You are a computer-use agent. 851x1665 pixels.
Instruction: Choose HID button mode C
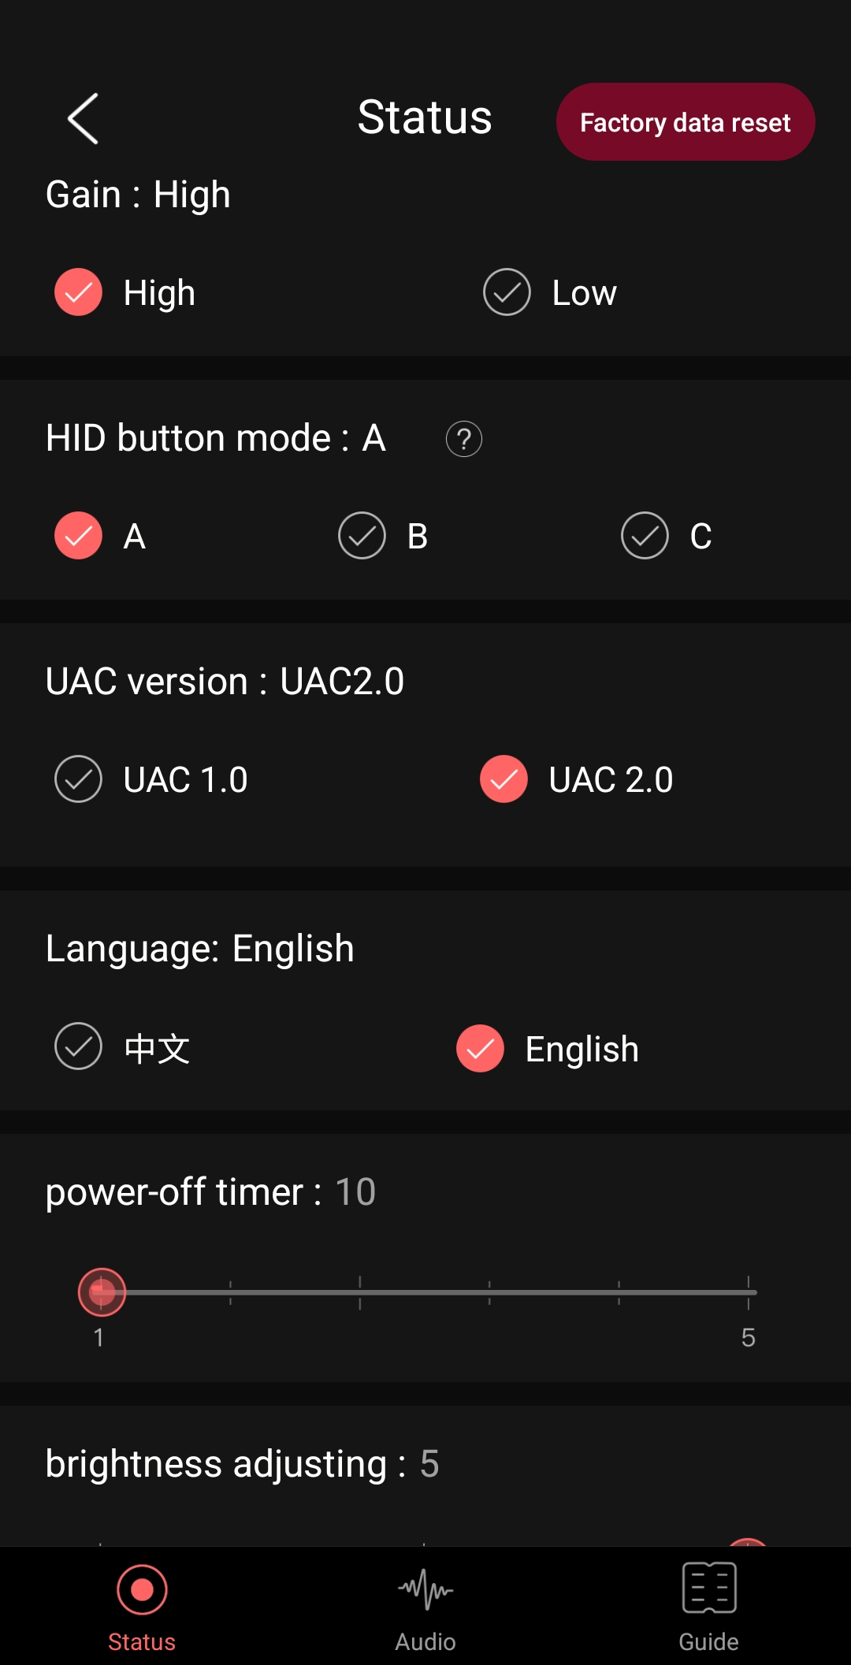point(645,536)
